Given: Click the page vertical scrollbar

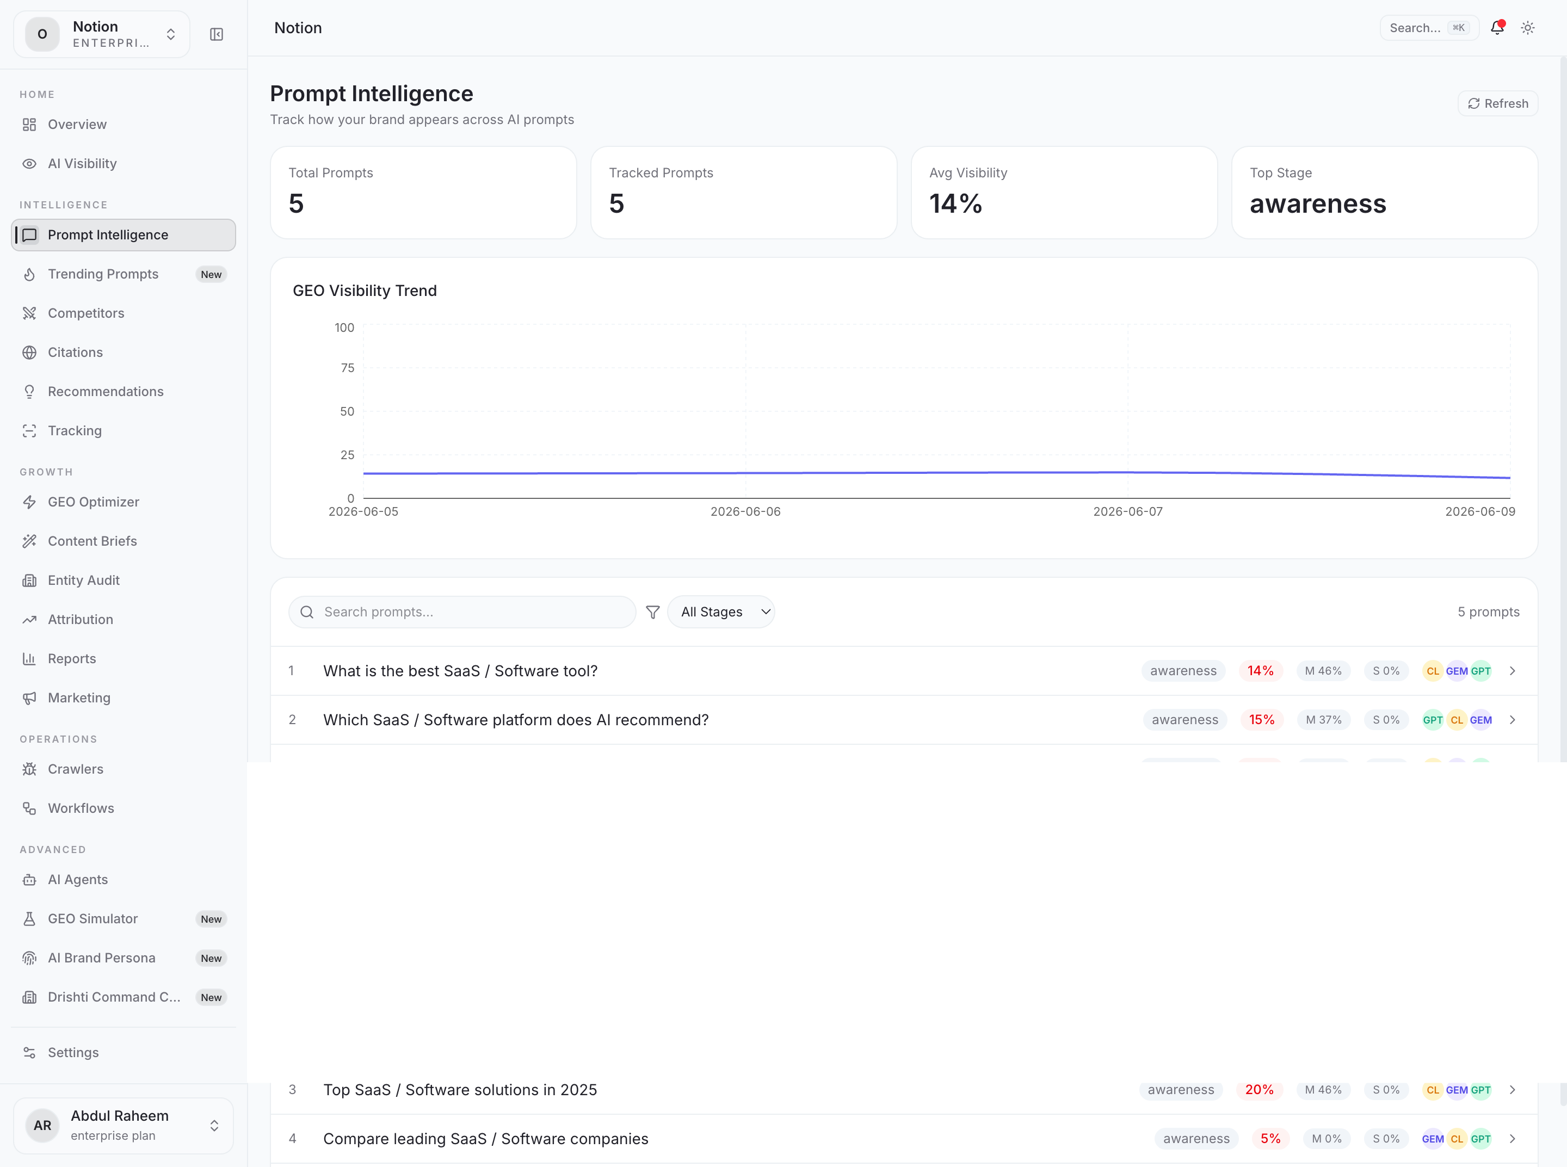Looking at the screenshot, I should click(x=1563, y=579).
